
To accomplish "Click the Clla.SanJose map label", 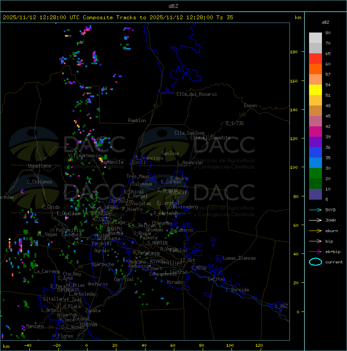I will click(x=189, y=133).
